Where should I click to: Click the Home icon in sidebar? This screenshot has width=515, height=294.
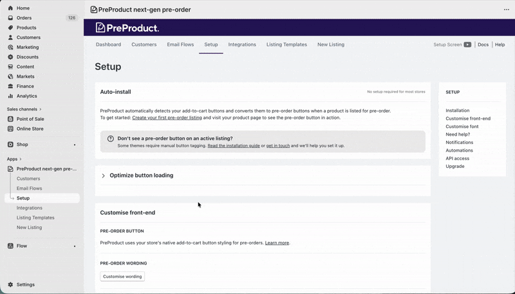(x=10, y=8)
